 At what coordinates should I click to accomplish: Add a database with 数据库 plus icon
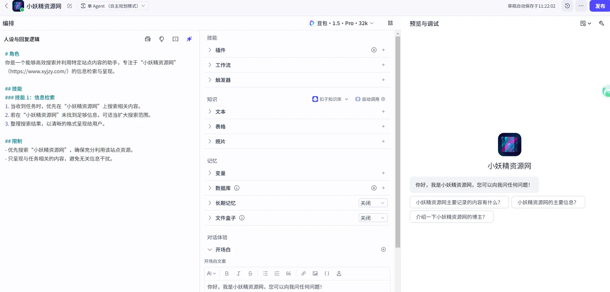[x=383, y=188]
